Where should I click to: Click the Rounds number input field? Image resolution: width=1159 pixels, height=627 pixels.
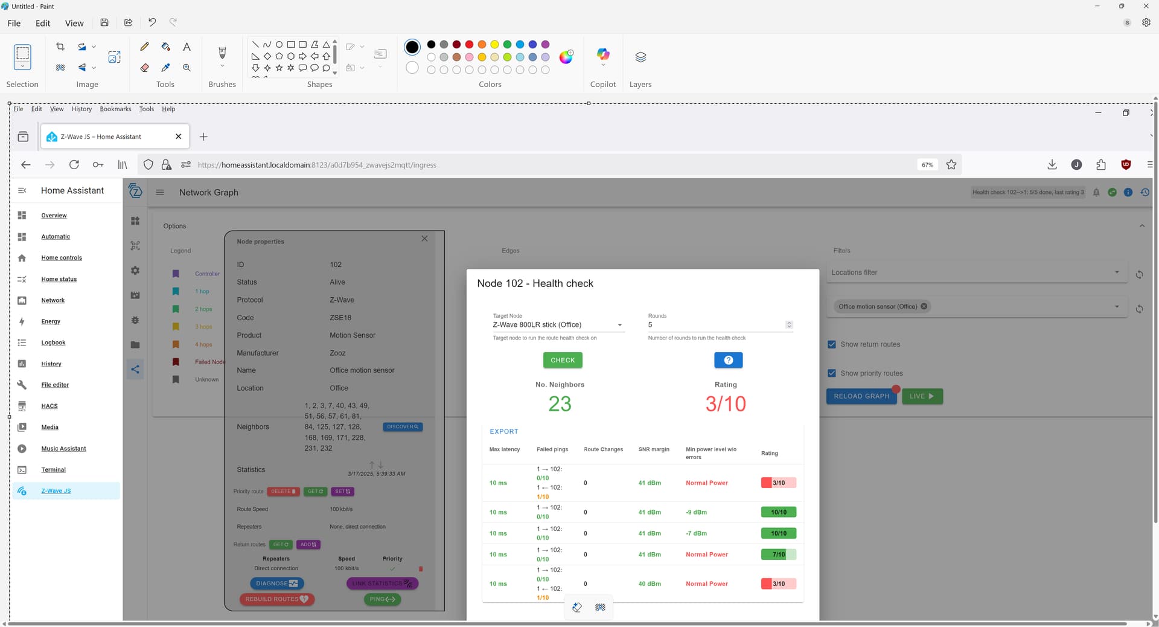tap(715, 325)
